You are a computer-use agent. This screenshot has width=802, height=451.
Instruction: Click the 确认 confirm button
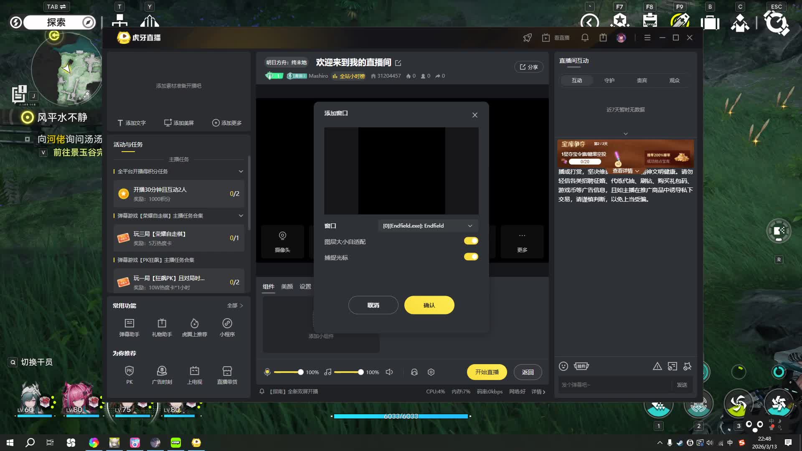click(x=429, y=305)
